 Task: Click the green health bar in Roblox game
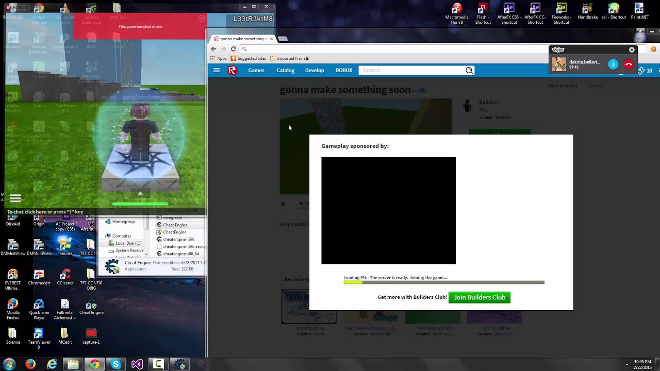pos(140,204)
